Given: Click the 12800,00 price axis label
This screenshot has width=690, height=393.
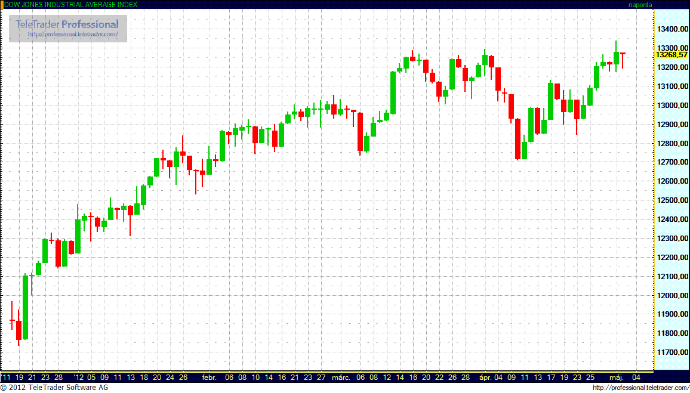Looking at the screenshot, I should (673, 143).
